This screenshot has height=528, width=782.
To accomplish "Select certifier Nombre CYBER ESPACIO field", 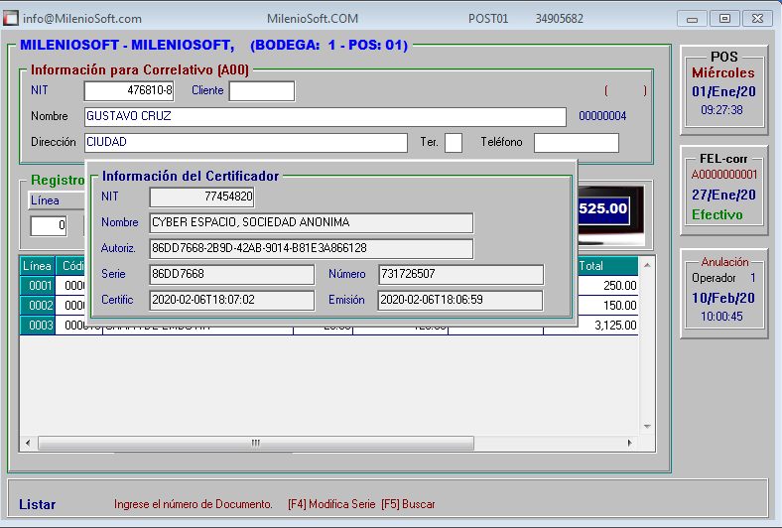I will (x=312, y=223).
